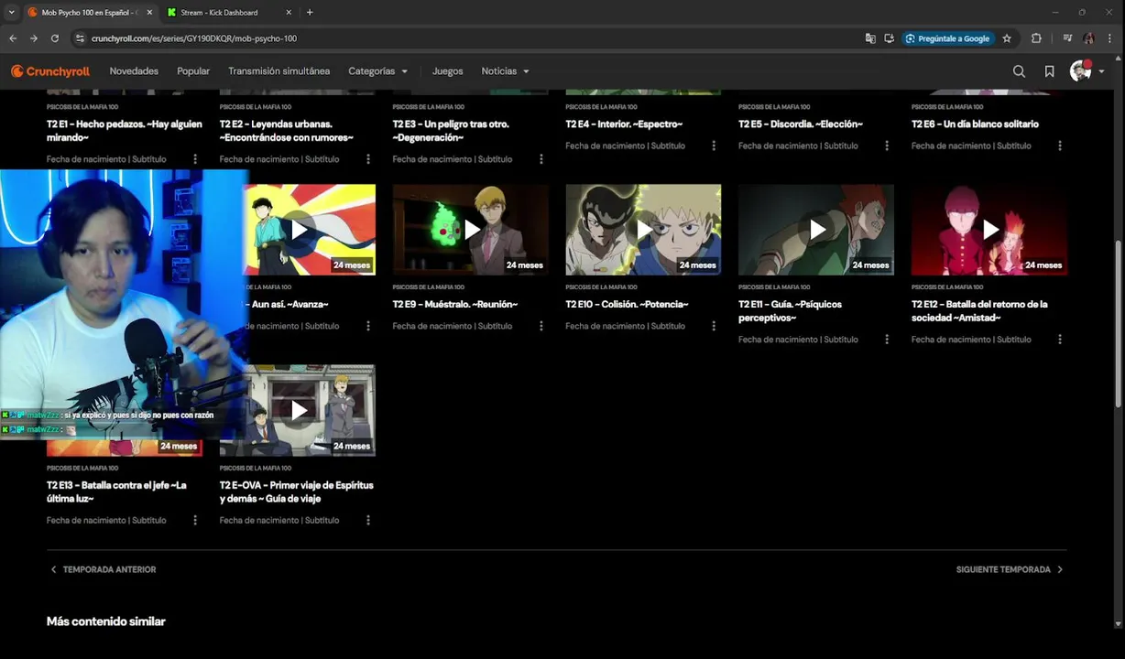Open browser extensions puzzle icon
Viewport: 1125px width, 659px height.
pos(1036,38)
